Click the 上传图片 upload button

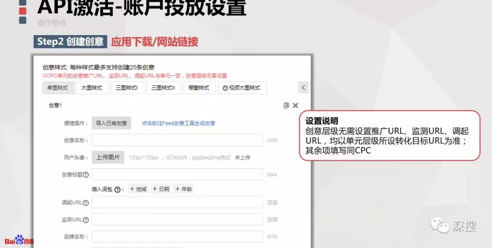[x=108, y=157]
